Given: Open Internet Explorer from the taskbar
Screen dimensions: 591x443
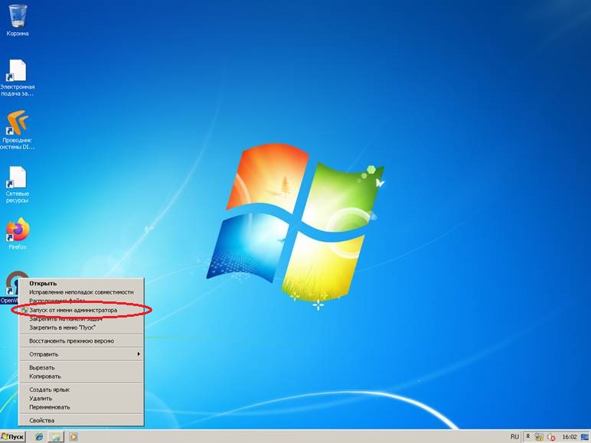Looking at the screenshot, I should 38,437.
